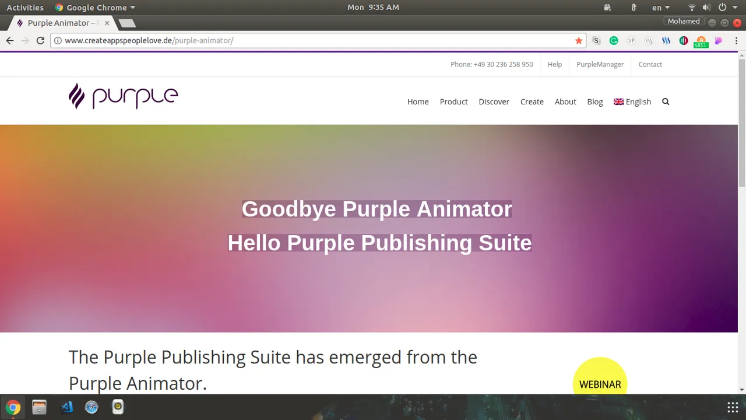
Task: Open the clock showing Mon 9:35 AM
Action: tap(373, 8)
